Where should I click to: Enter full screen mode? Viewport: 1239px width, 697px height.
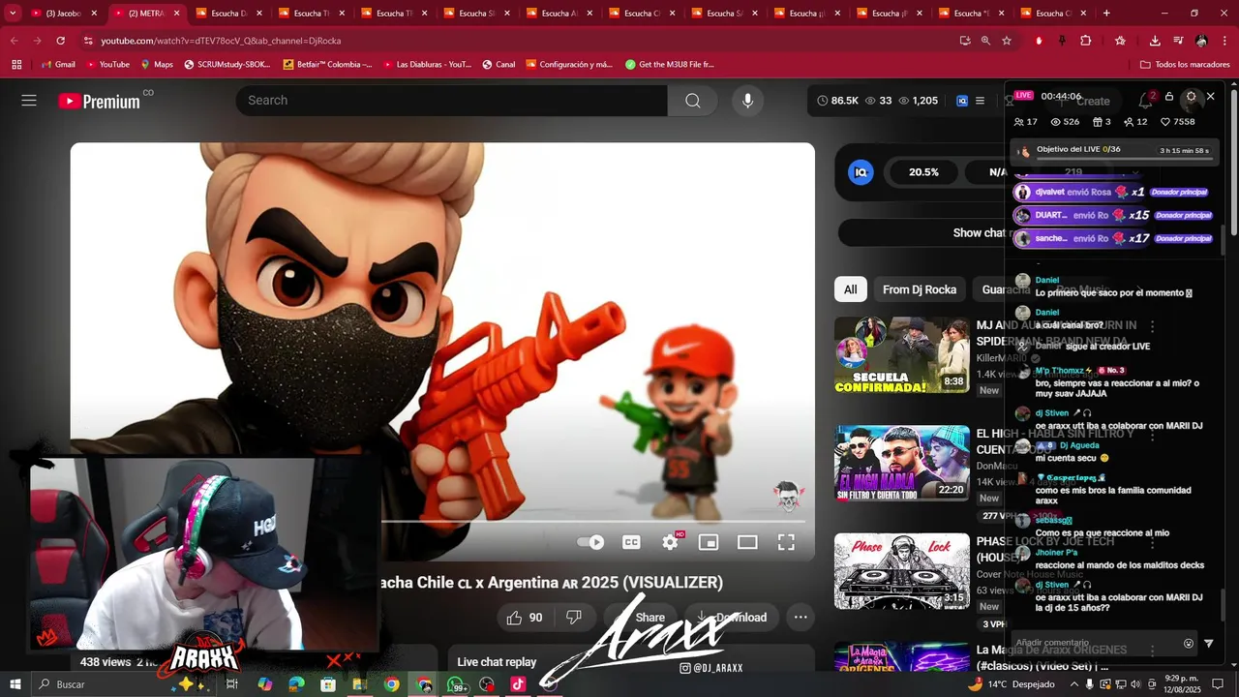click(786, 542)
